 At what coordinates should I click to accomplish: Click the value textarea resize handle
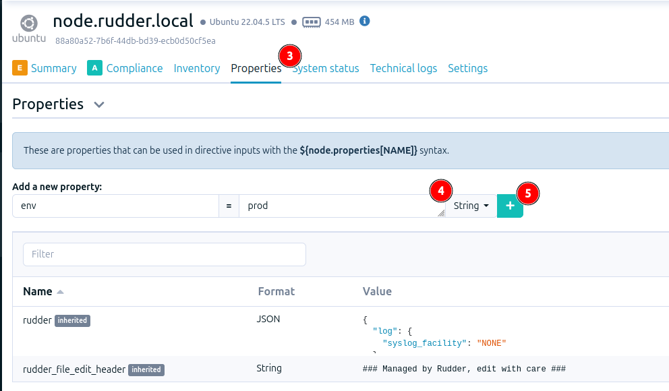tap(441, 213)
